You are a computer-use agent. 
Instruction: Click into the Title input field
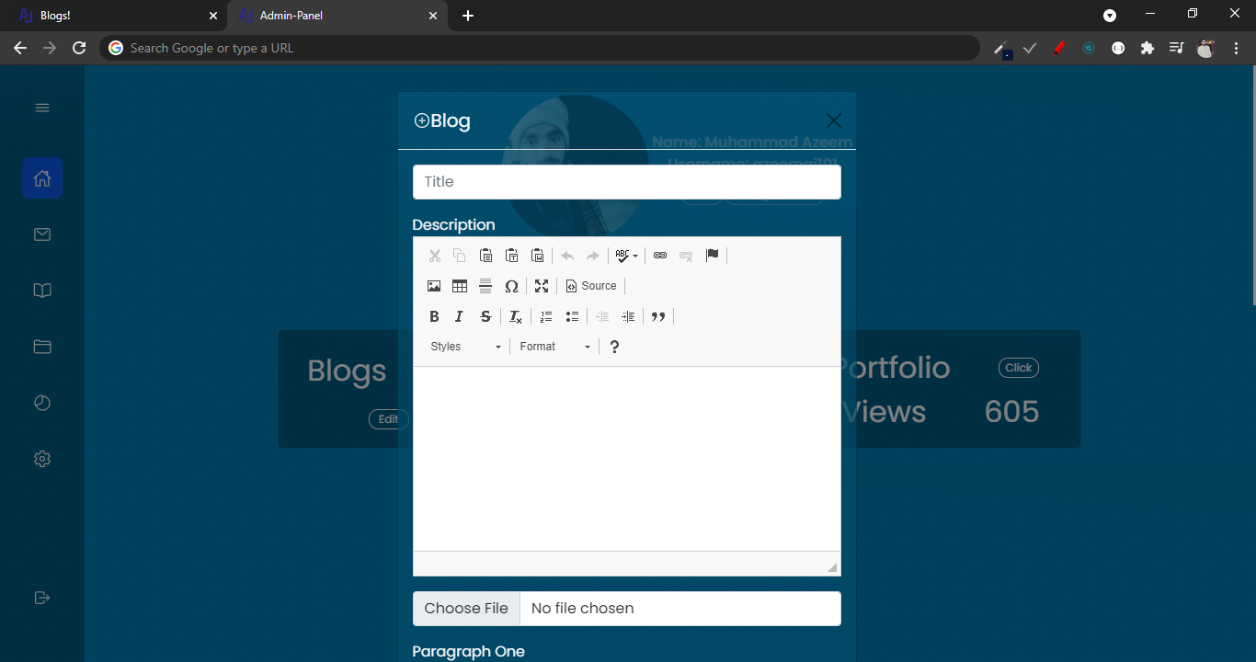point(627,182)
